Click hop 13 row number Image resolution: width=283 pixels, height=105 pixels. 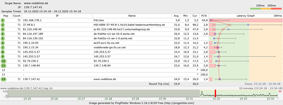click(x=3, y=75)
